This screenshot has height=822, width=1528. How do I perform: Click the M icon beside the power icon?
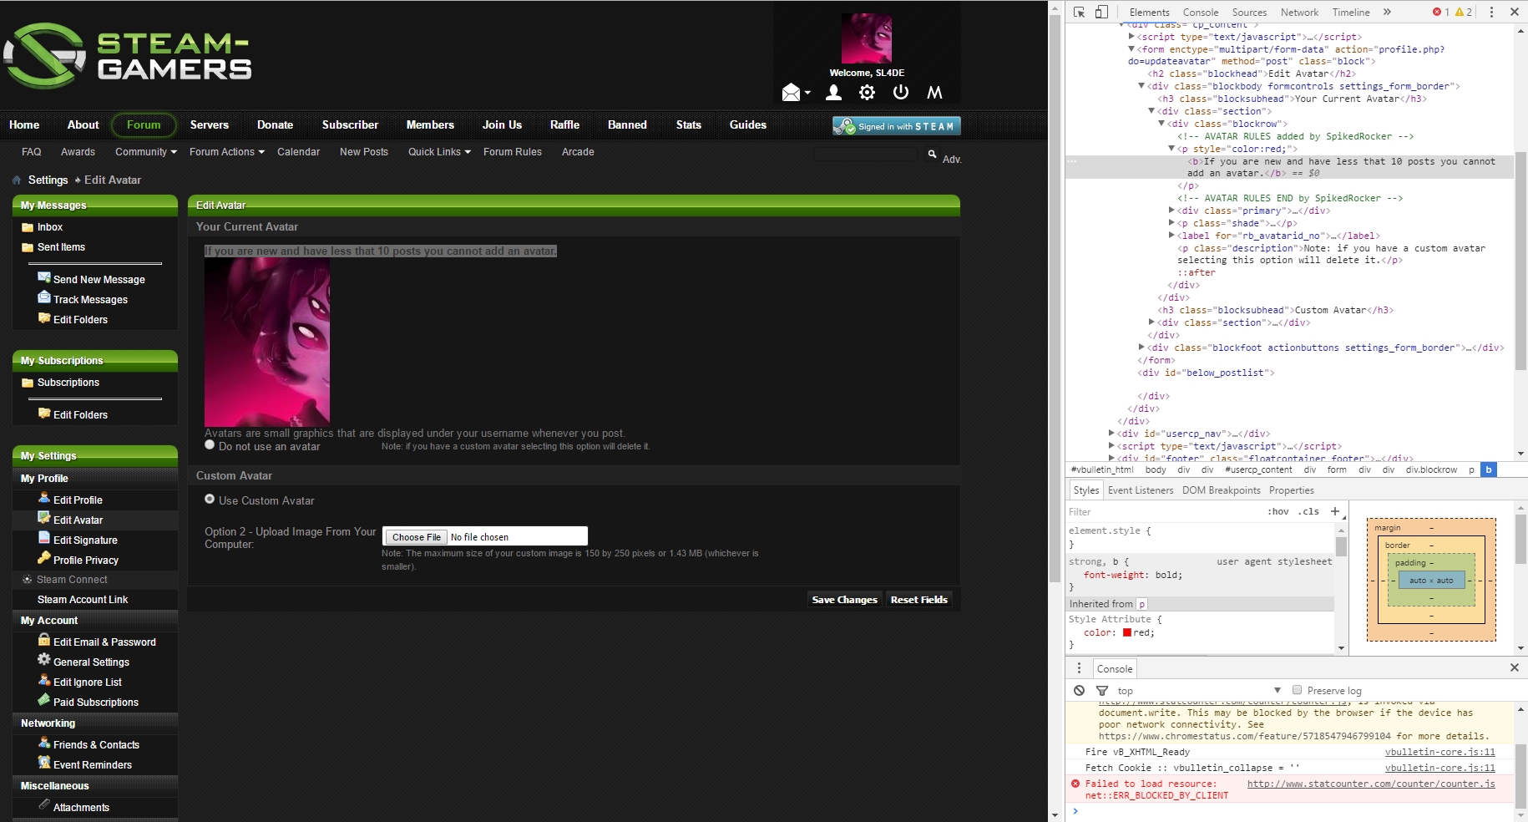[x=935, y=92]
